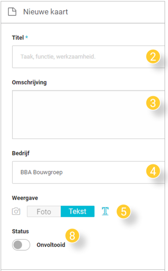Click the Omschrijving field label
168x271 pixels.
29,83
